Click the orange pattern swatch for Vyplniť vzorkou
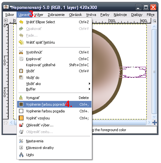 coord(21,118)
